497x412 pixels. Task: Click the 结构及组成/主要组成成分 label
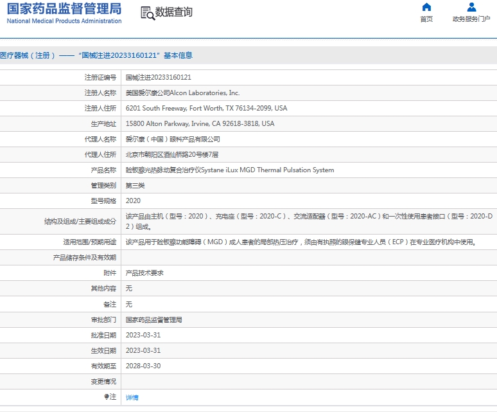(x=80, y=221)
